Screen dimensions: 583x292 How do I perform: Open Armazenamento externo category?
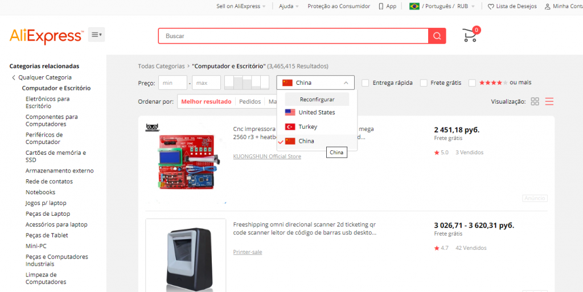(x=59, y=171)
